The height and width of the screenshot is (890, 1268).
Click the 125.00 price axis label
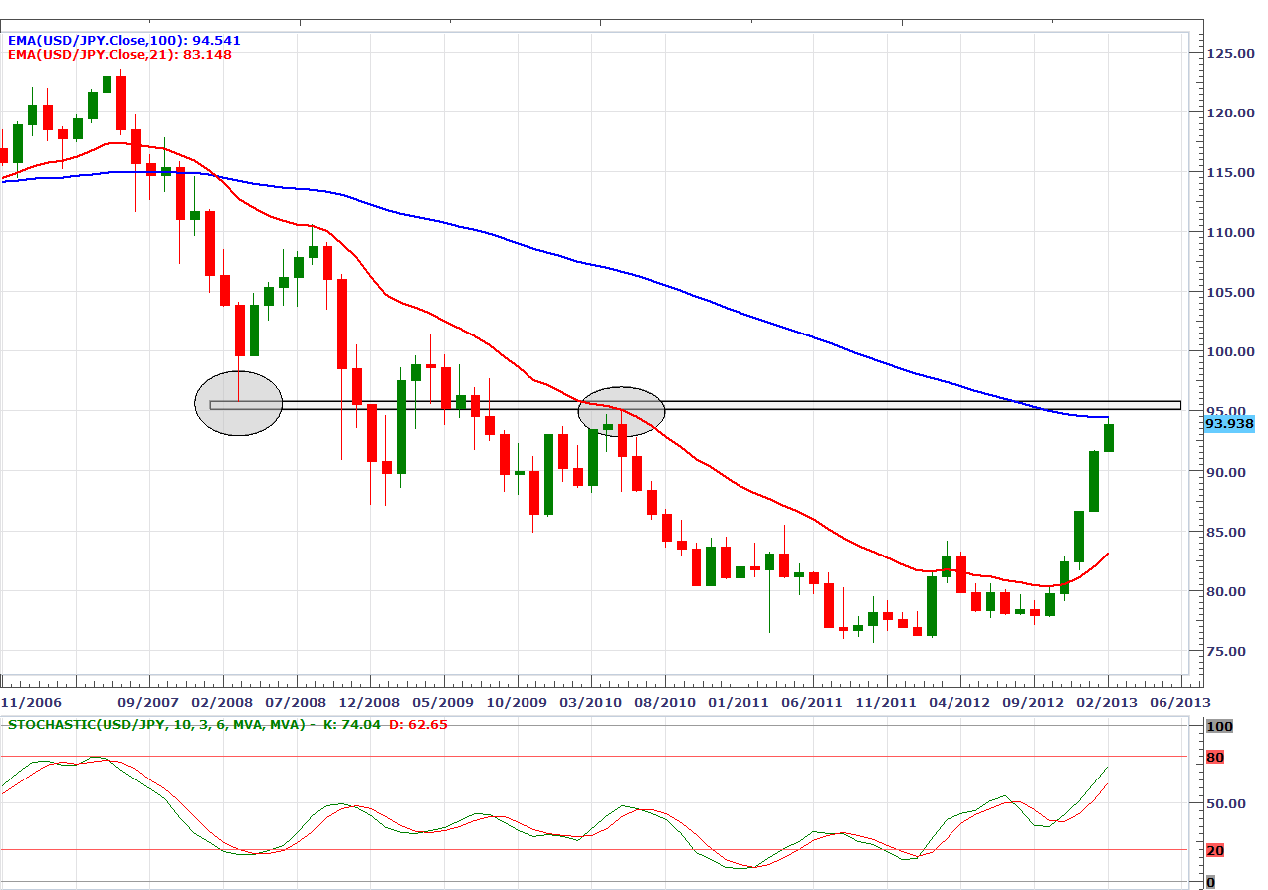click(1230, 53)
